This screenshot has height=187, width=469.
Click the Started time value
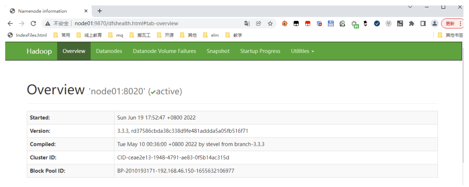pos(156,118)
